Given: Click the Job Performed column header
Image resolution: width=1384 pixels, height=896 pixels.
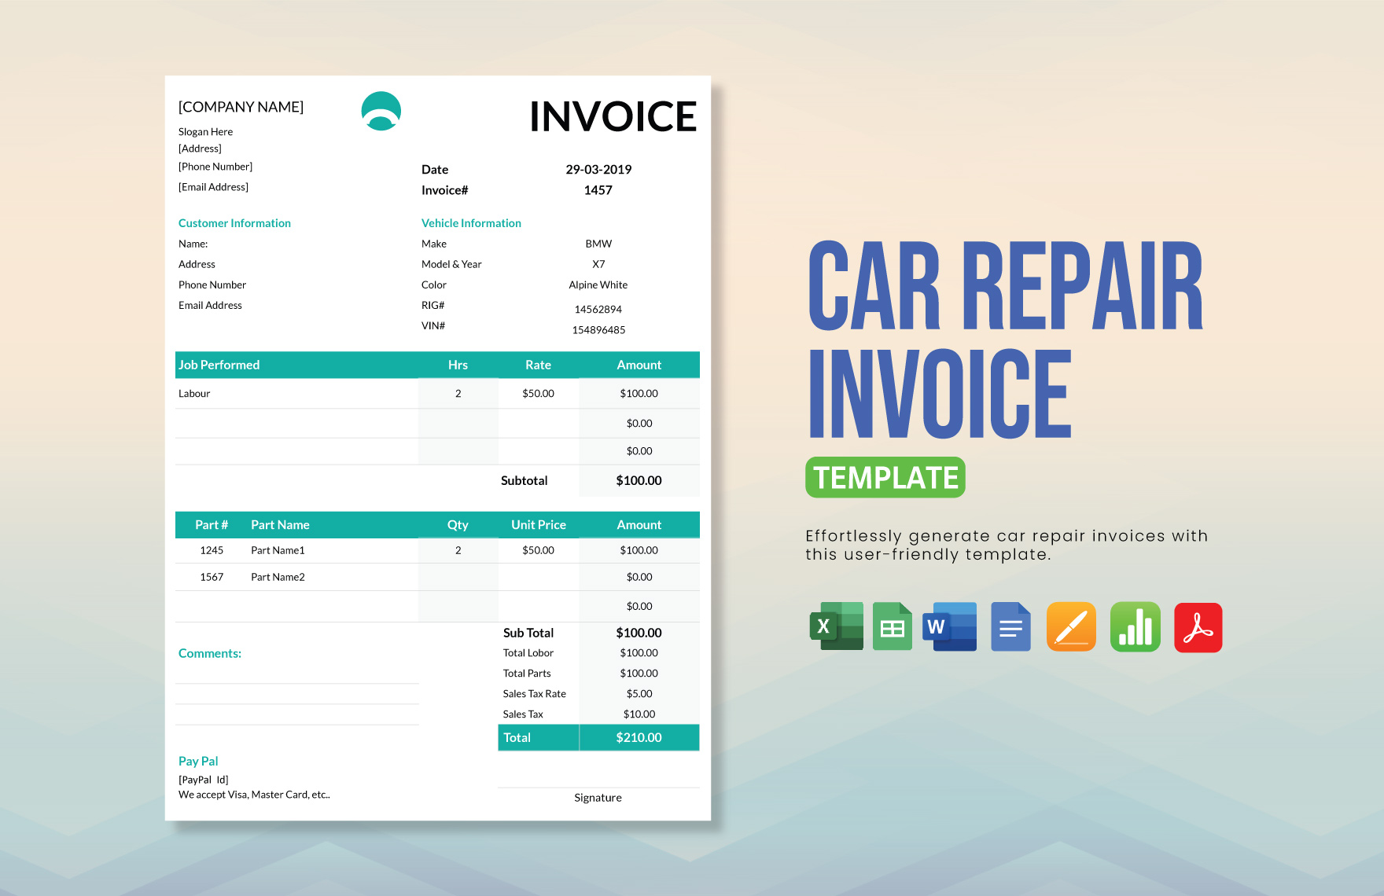Looking at the screenshot, I should [x=219, y=365].
